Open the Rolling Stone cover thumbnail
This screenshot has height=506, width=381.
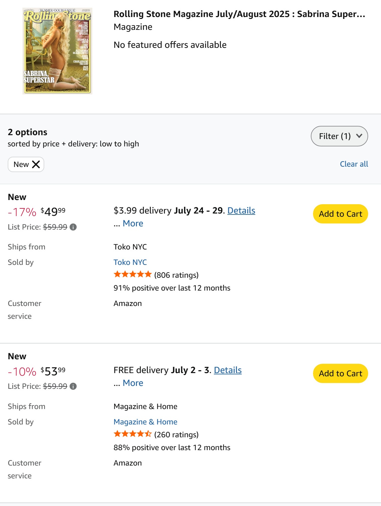click(x=57, y=51)
